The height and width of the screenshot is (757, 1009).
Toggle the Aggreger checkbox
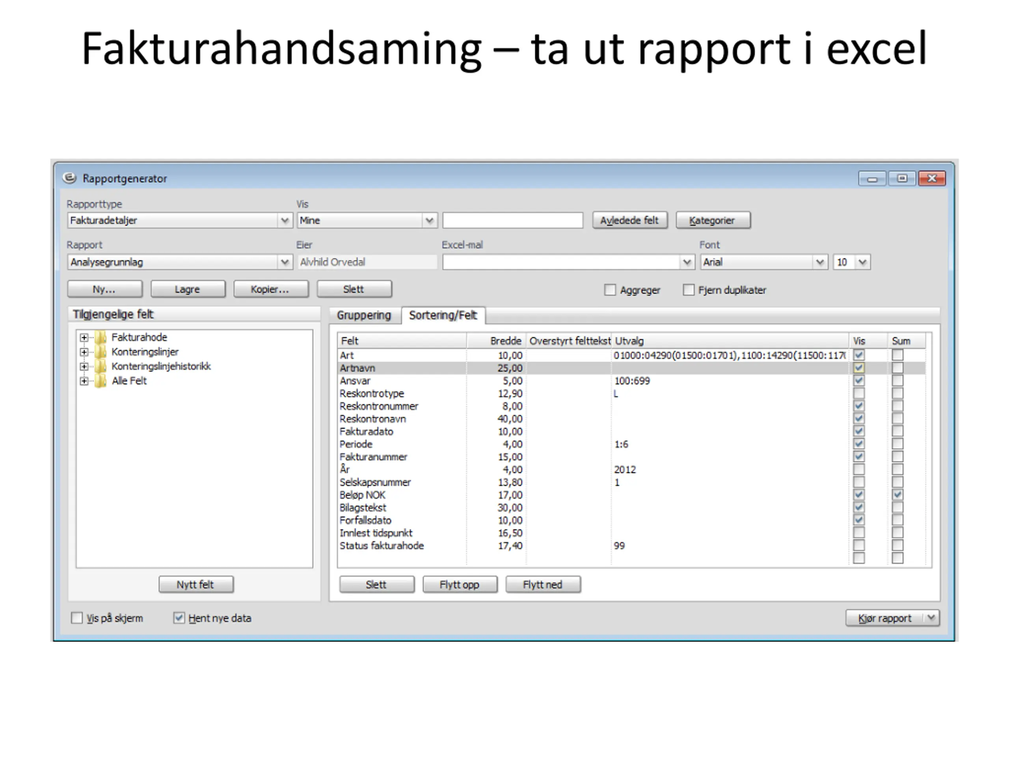[x=610, y=290]
